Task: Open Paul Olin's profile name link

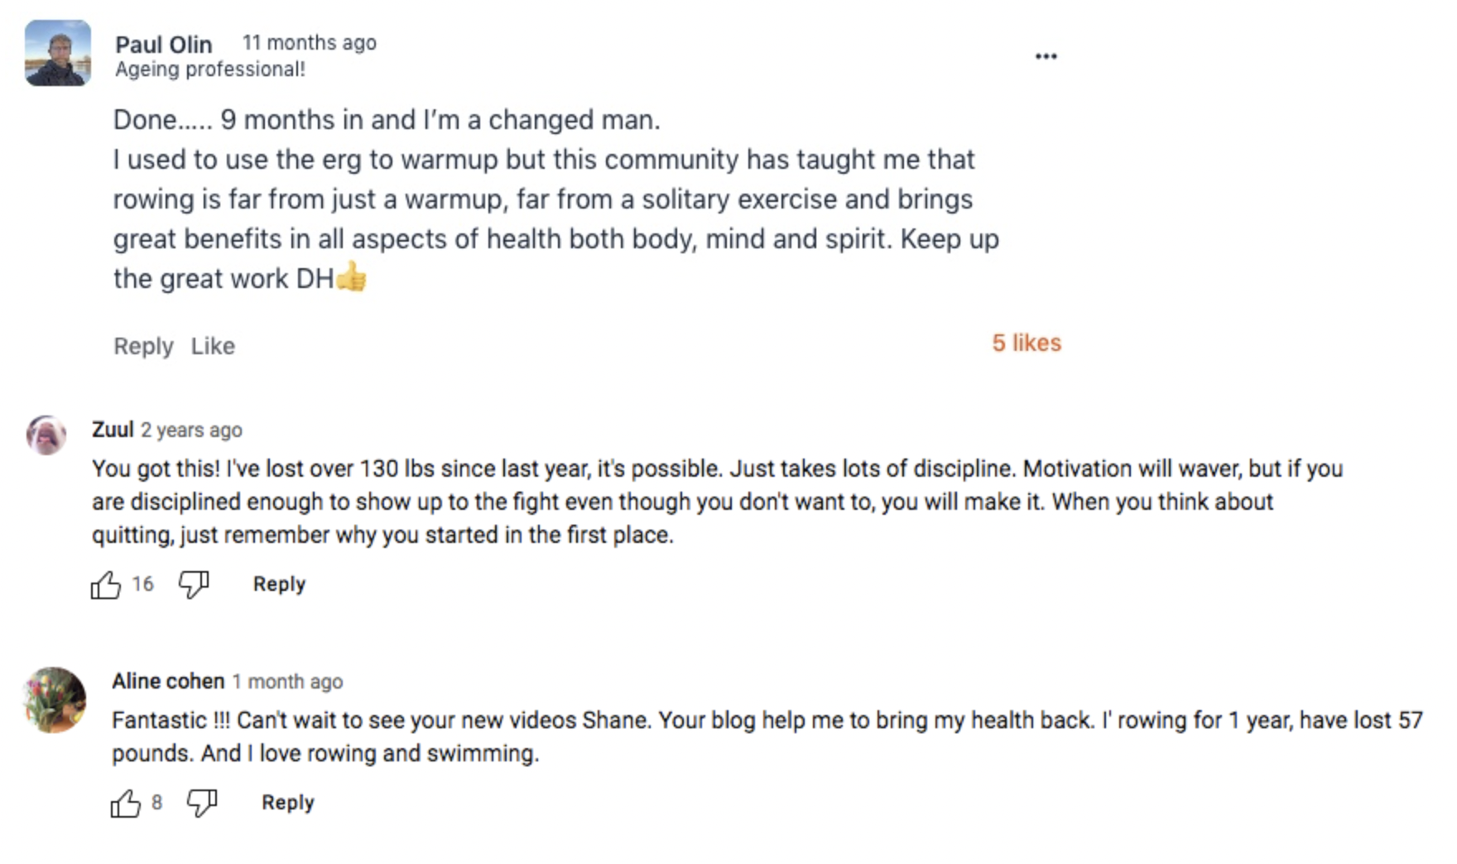Action: point(164,44)
